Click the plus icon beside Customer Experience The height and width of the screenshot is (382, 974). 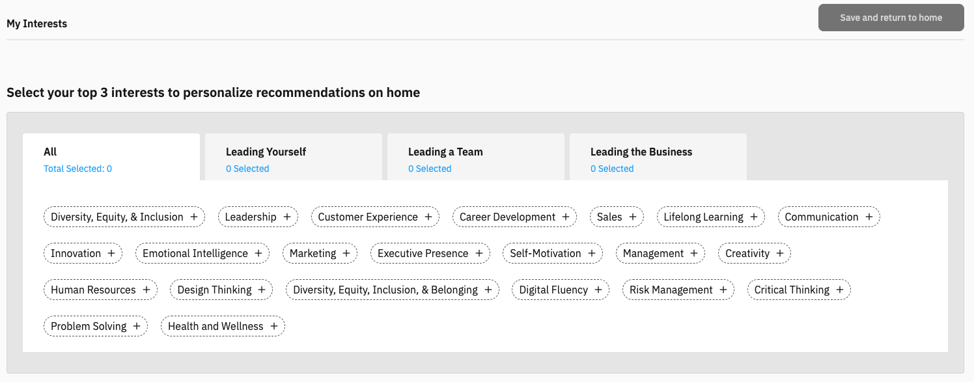click(428, 217)
